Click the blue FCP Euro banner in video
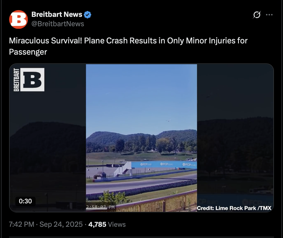The width and height of the screenshot is (283, 238). [164, 165]
